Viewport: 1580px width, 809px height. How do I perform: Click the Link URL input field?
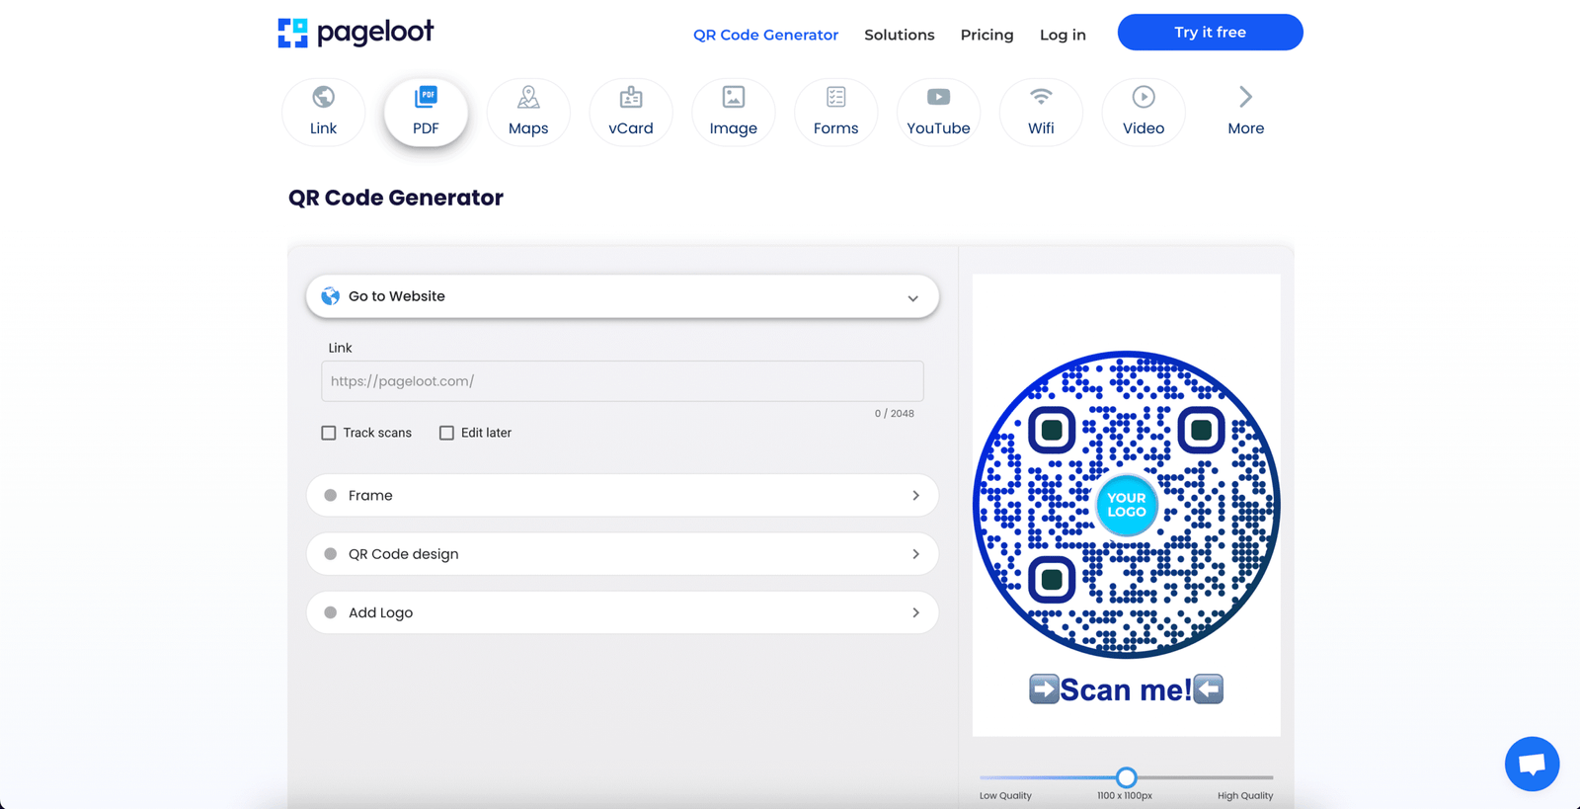coord(622,381)
